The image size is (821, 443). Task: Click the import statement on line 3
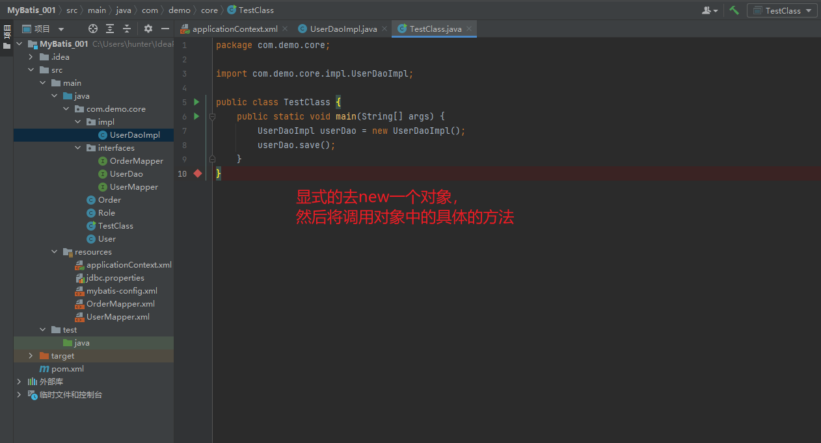click(x=315, y=73)
